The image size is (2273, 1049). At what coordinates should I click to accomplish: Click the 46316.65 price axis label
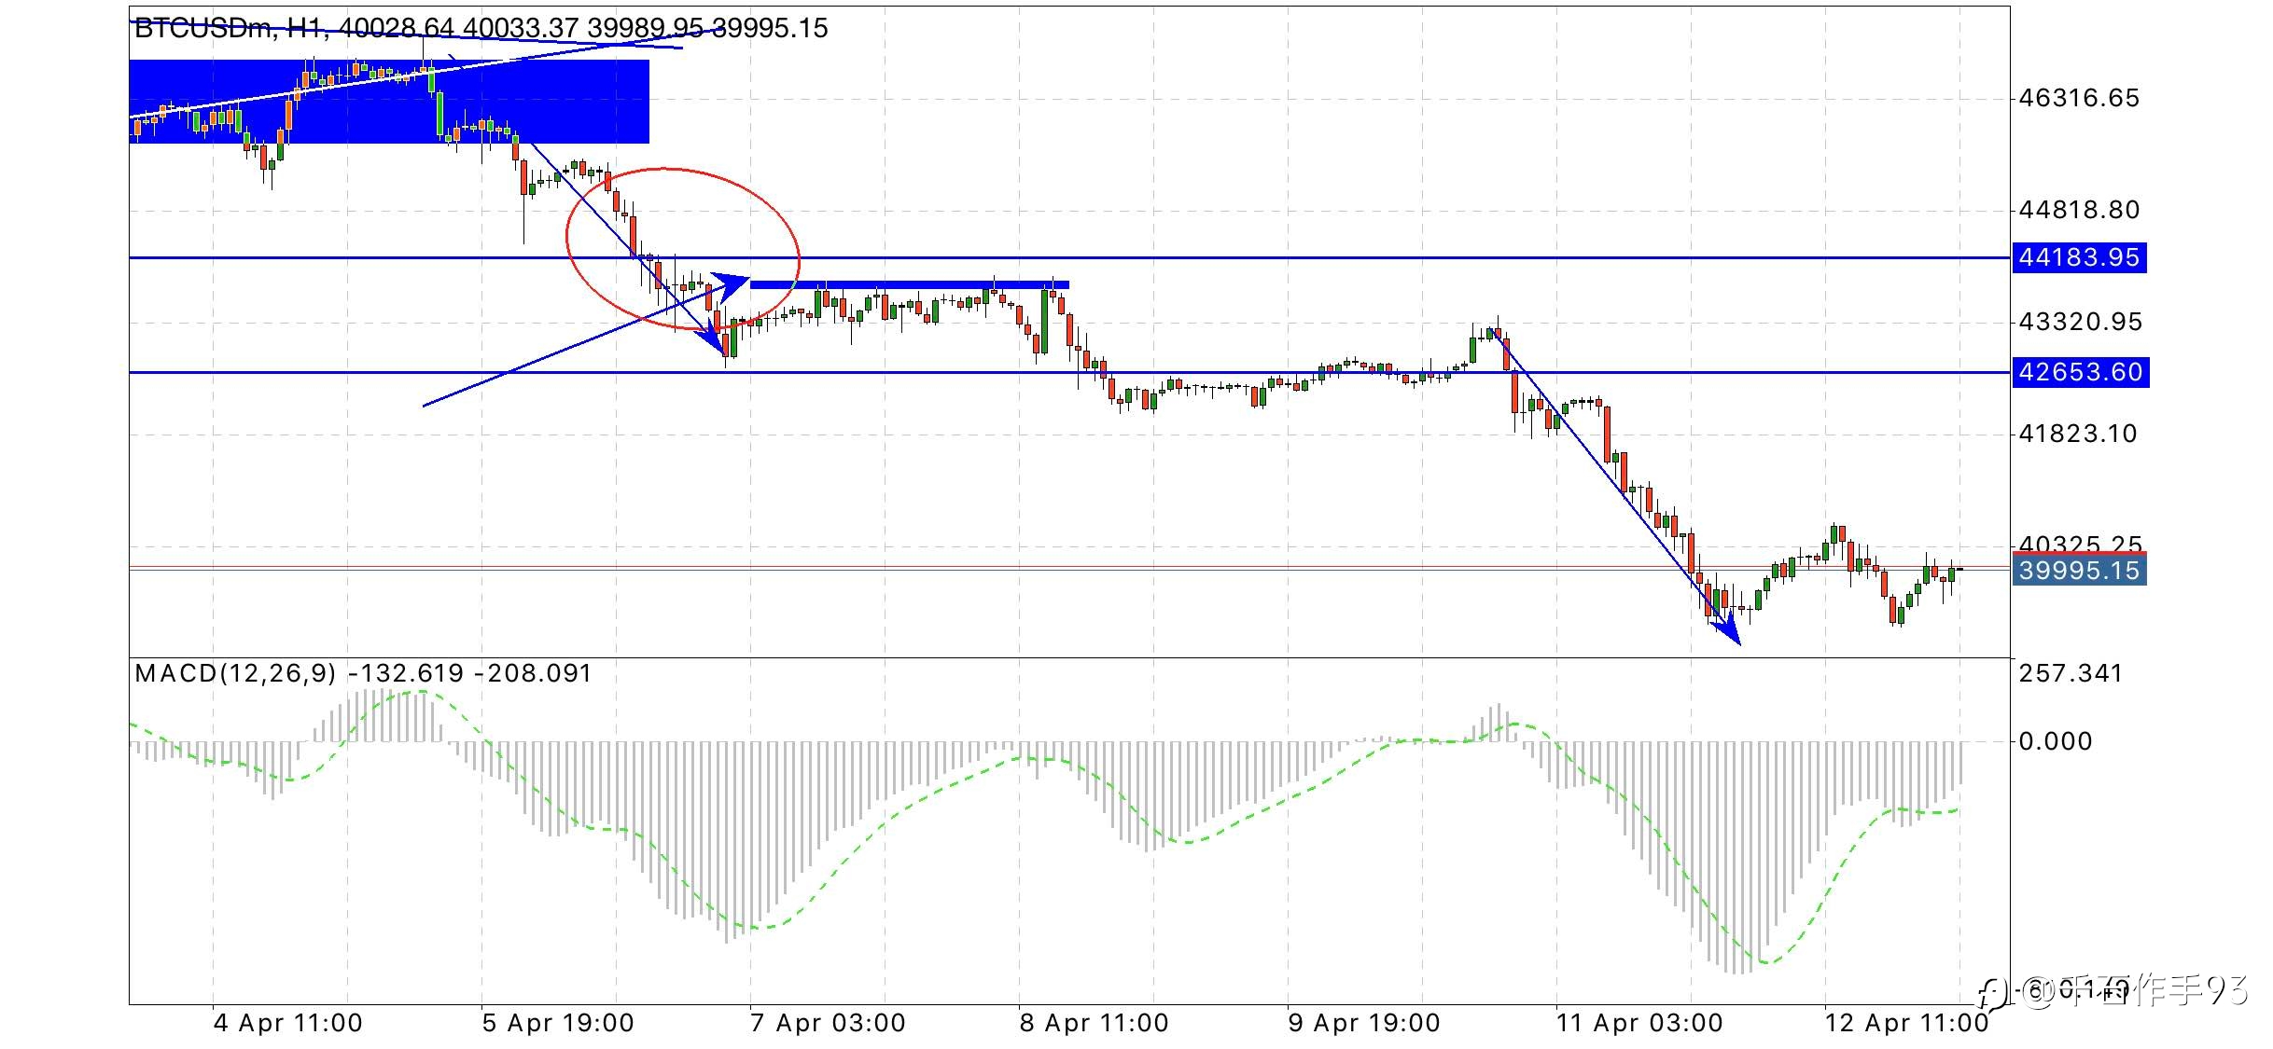(2079, 98)
